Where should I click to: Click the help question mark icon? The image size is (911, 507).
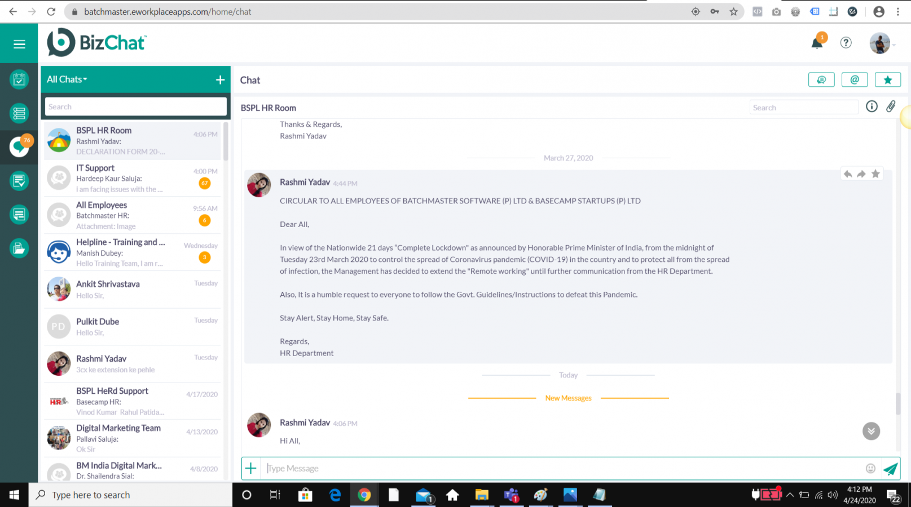pos(846,43)
